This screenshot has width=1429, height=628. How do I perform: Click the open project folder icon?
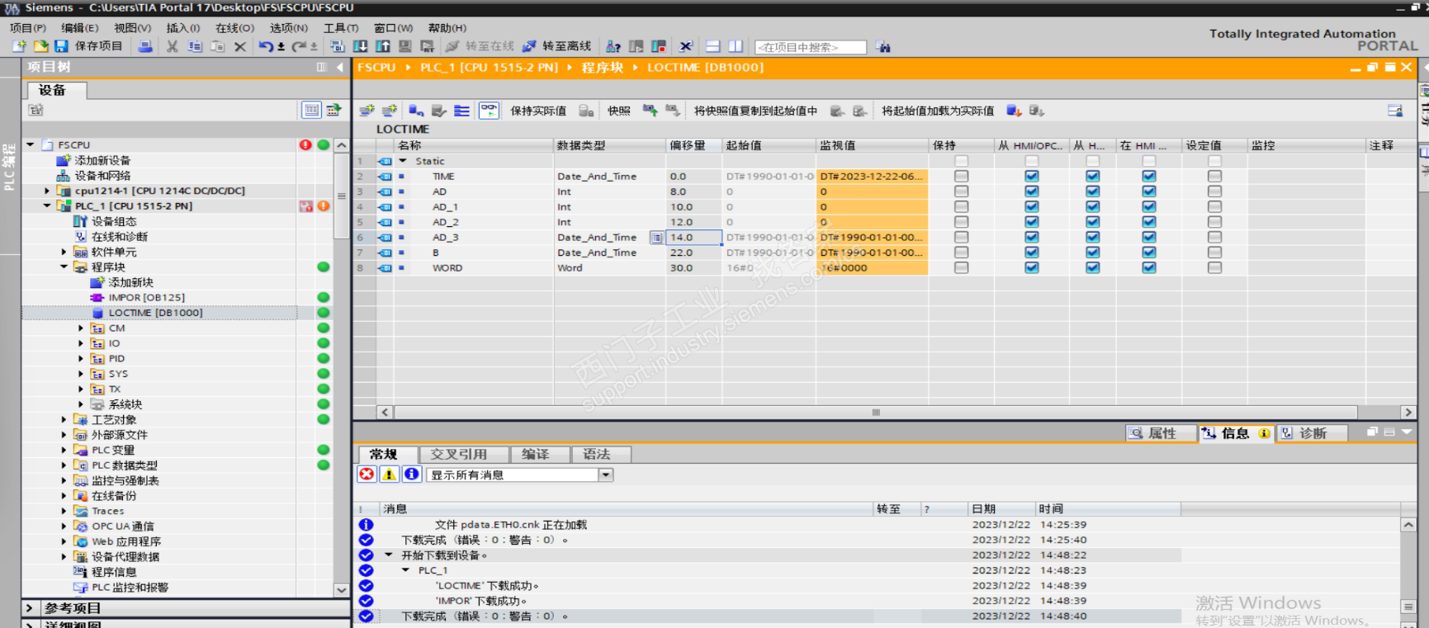coord(40,46)
